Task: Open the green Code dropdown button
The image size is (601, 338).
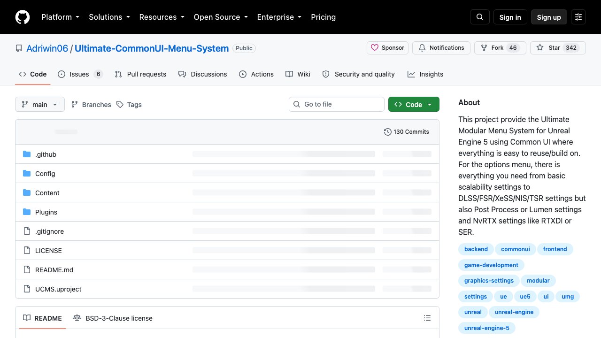Action: (414, 104)
